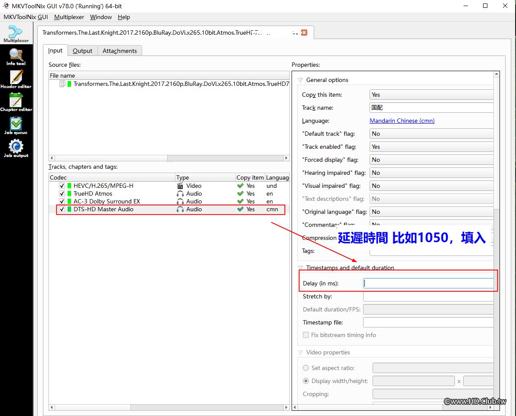The height and width of the screenshot is (416, 516).
Task: Switch to the Output tab
Action: pos(83,51)
